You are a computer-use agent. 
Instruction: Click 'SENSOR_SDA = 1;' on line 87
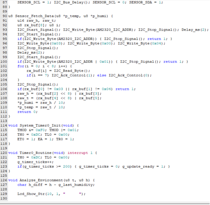[x=146, y=2]
